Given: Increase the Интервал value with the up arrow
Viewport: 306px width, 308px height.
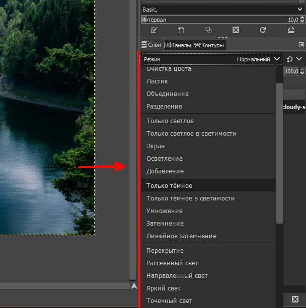Looking at the screenshot, I should point(302,18).
